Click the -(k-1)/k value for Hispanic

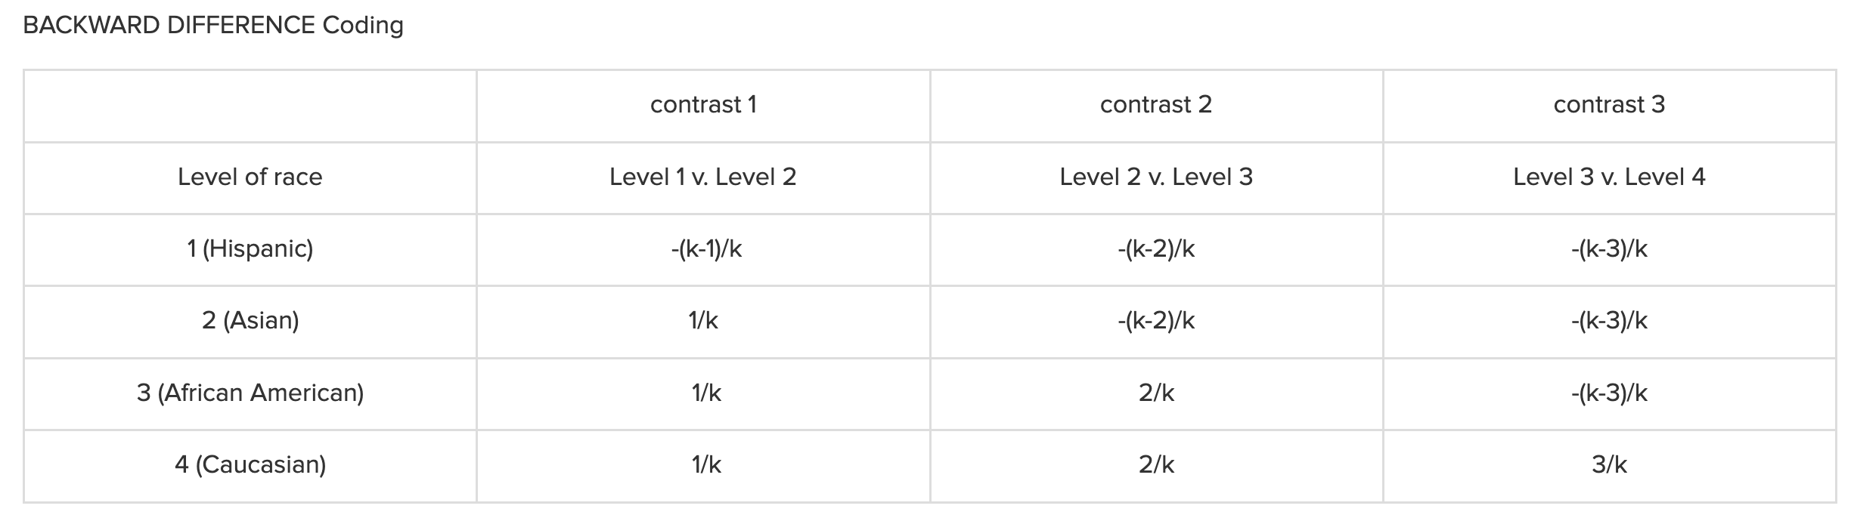(706, 248)
